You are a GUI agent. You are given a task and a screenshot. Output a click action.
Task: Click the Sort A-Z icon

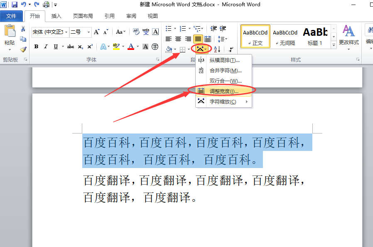[x=217, y=49]
